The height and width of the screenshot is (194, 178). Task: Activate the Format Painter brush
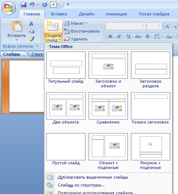(x=32, y=39)
